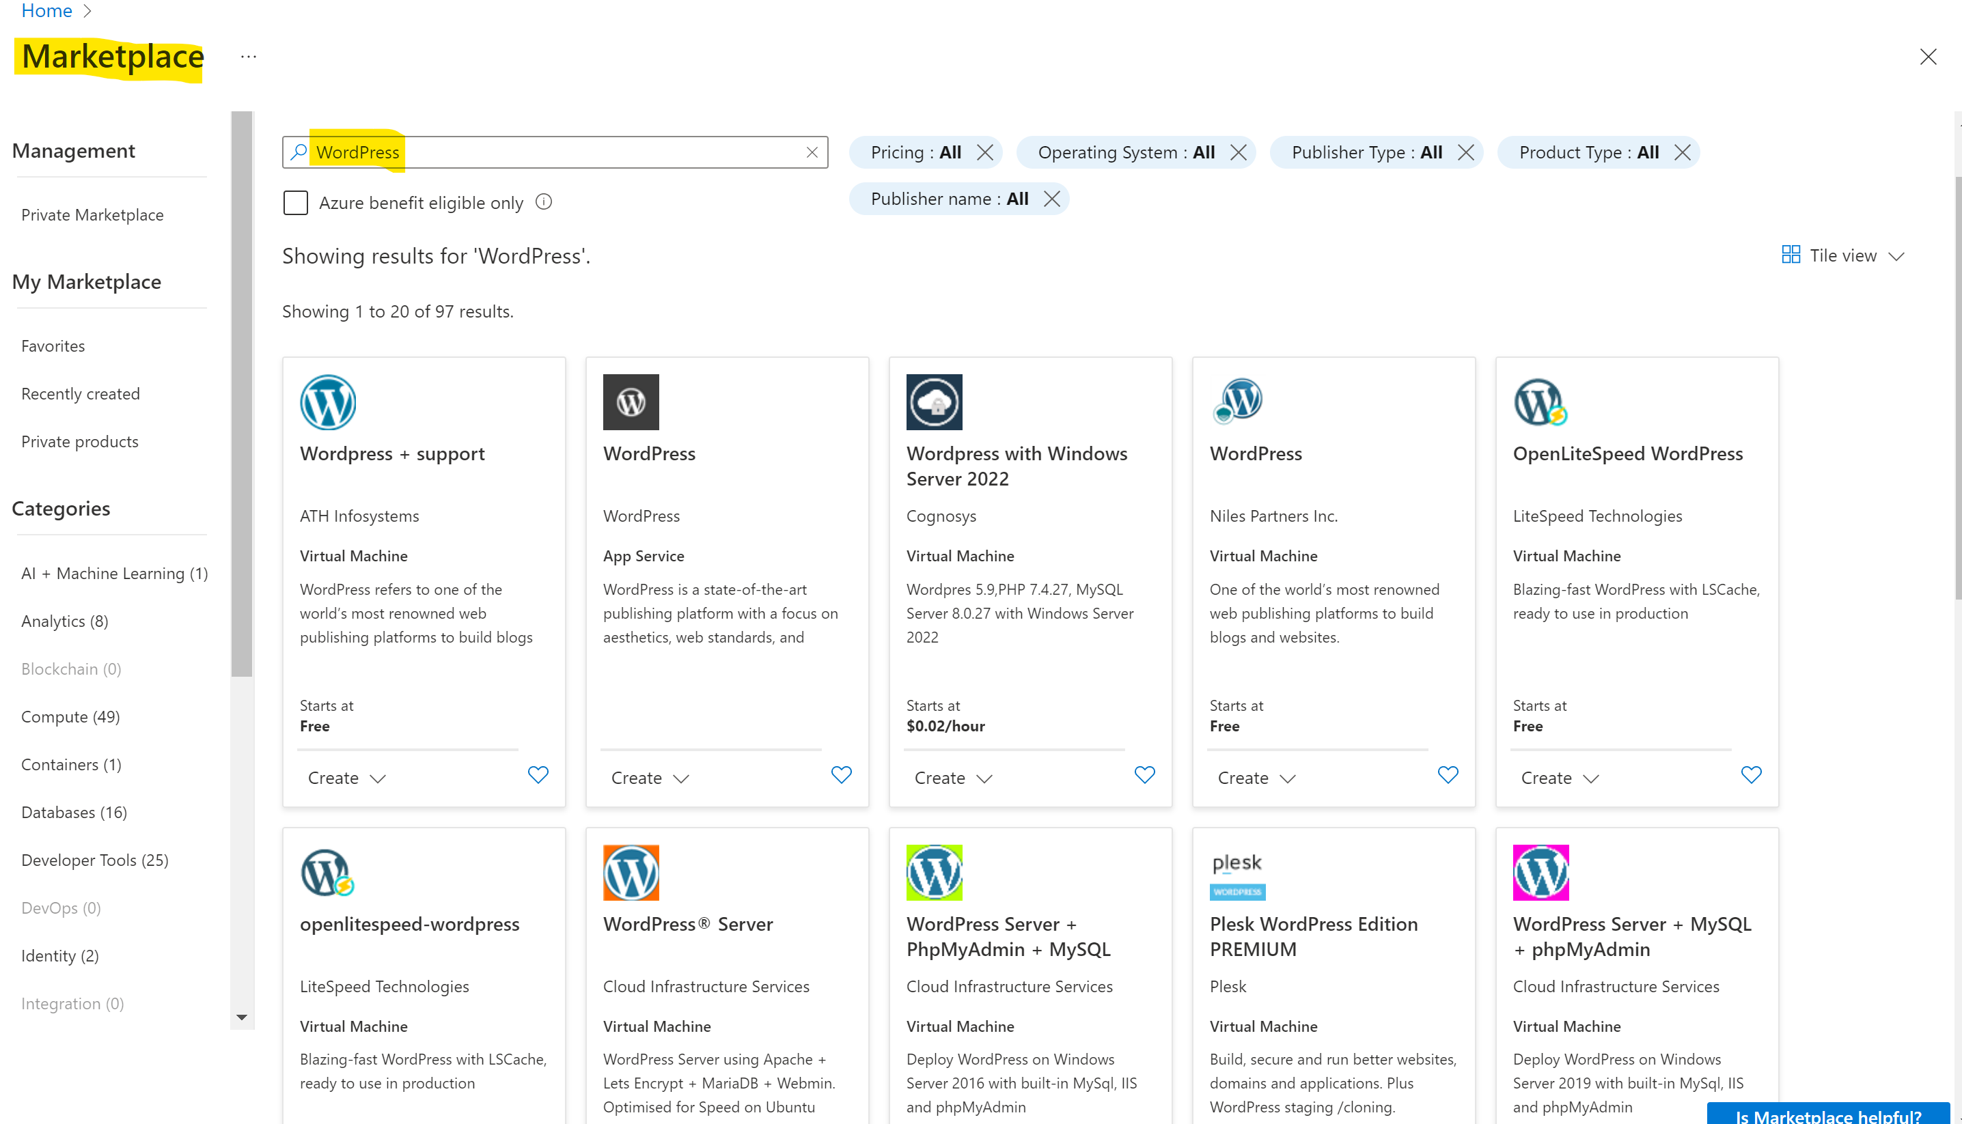Viewport: 1962px width, 1124px height.
Task: Remove the Pricing filter
Action: pyautogui.click(x=984, y=152)
